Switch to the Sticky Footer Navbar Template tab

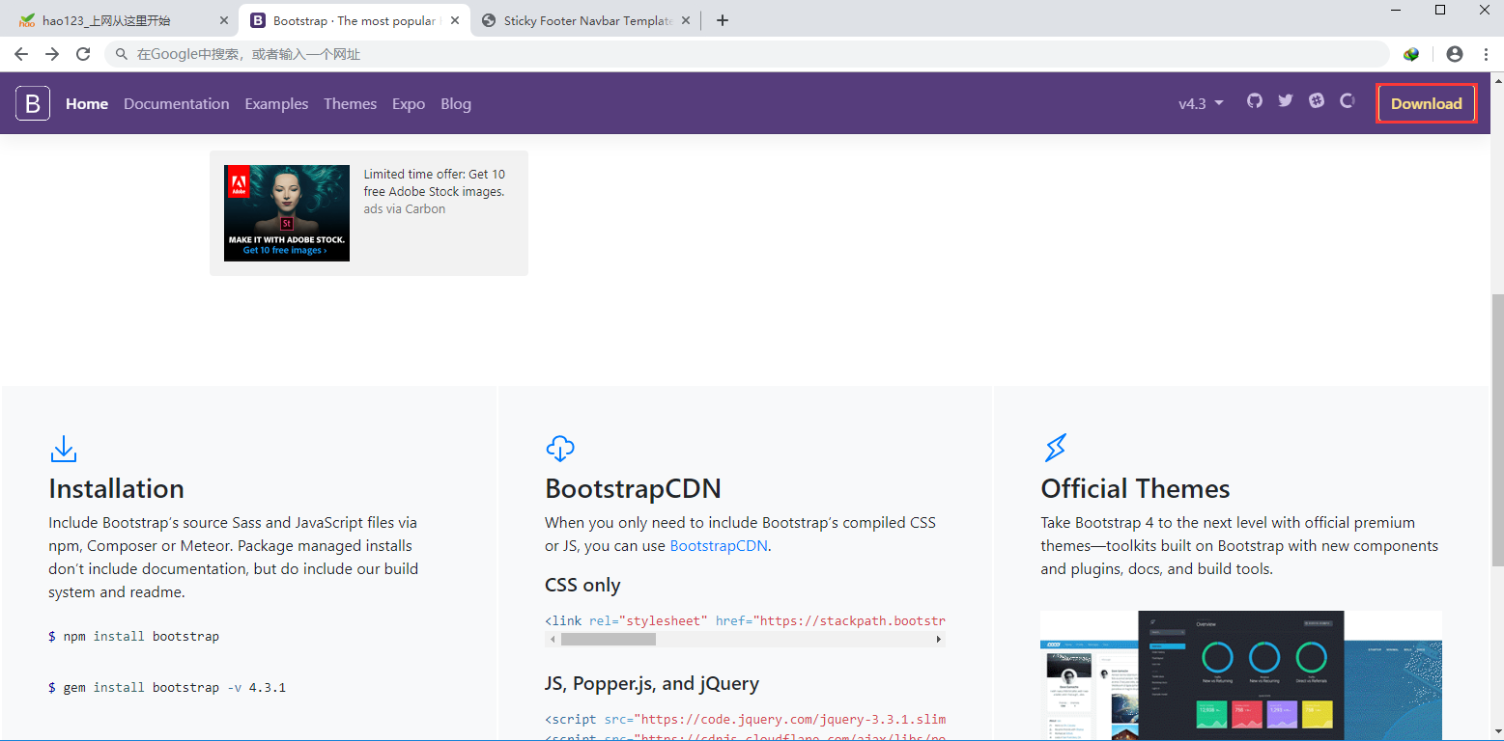coord(585,20)
